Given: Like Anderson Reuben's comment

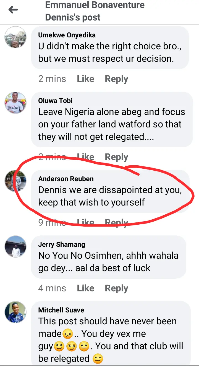Looking at the screenshot, I should click(85, 222).
